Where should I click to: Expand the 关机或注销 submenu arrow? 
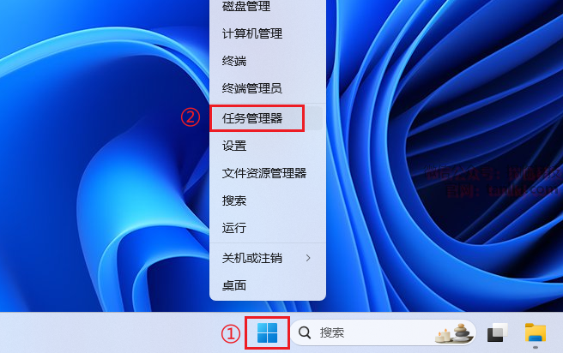(x=308, y=258)
